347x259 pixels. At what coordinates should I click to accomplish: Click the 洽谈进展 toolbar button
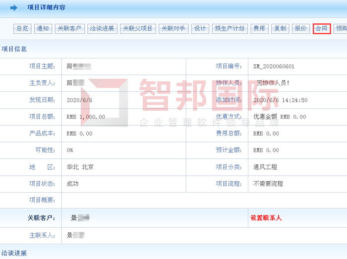[x=102, y=29]
